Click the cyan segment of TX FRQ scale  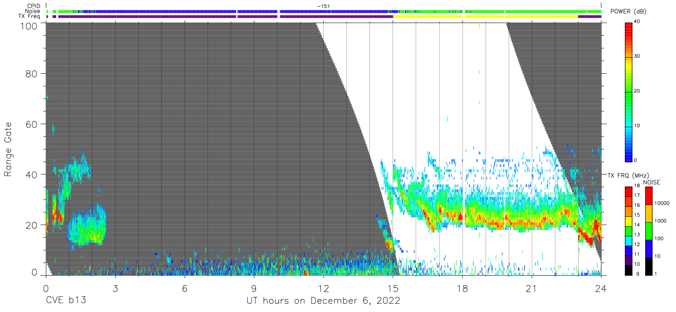pyautogui.click(x=629, y=241)
